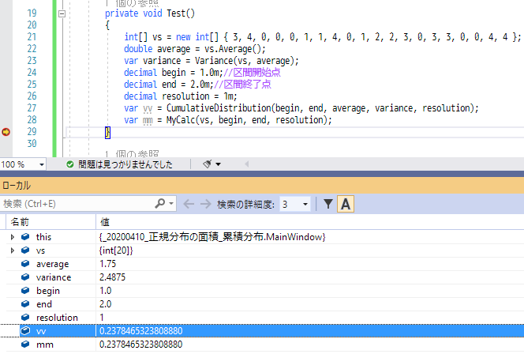
Task: Open the search options dropdown arrow
Action: pos(171,203)
